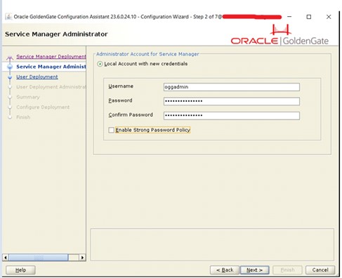
Task: Enable Strong Password Policy checkbox
Action: [112, 130]
